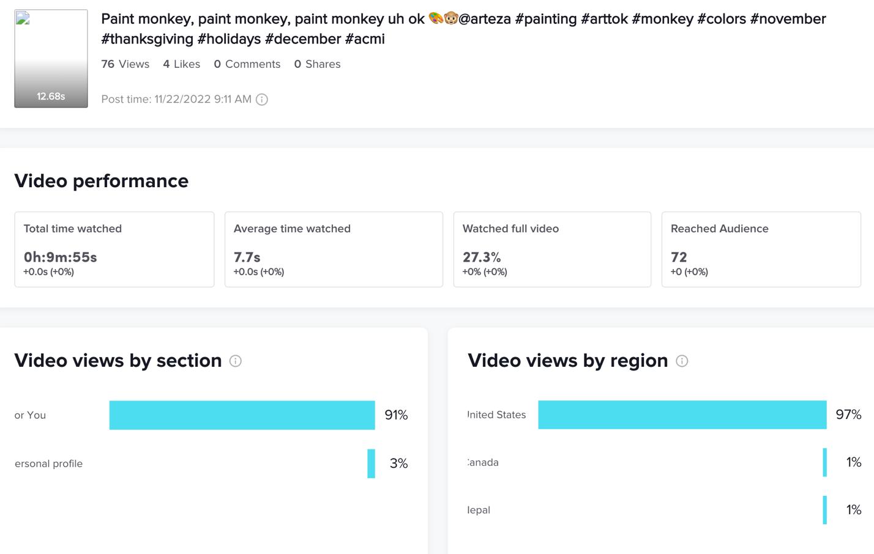Click the broken image icon in video thumbnail
Viewport: 874px width, 554px height.
(x=23, y=18)
